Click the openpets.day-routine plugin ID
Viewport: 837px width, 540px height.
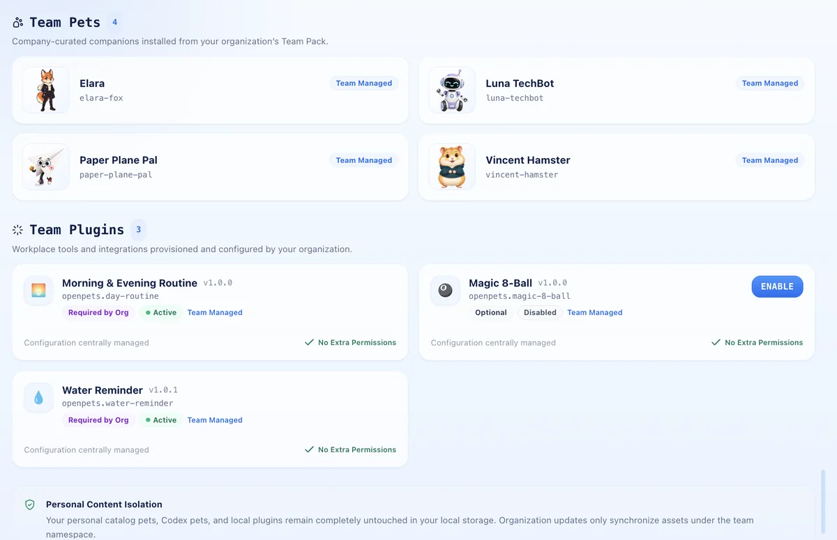coord(110,296)
